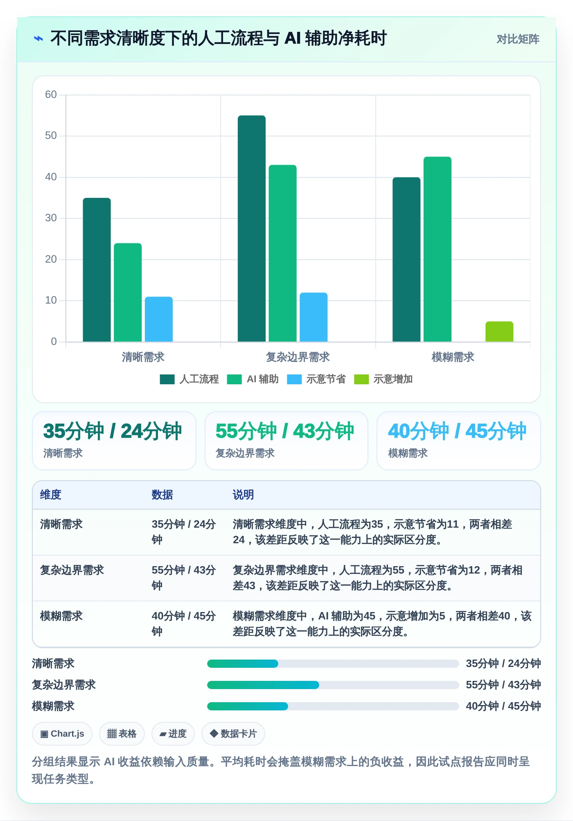
Task: Click the blue lightning icon beside the title
Action: tap(38, 39)
